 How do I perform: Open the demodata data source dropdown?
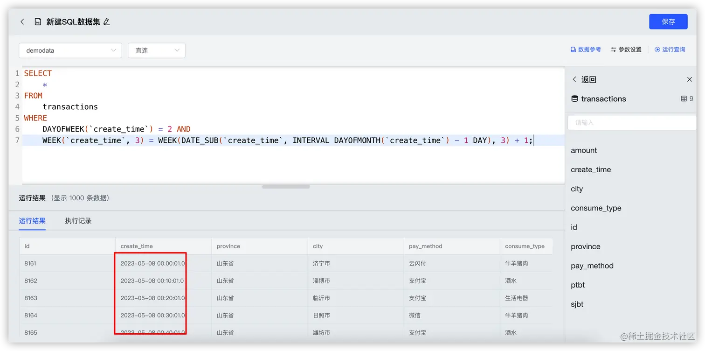pos(70,50)
